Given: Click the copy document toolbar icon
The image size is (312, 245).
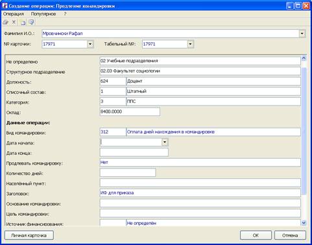Looking at the screenshot, I should pos(23,22).
